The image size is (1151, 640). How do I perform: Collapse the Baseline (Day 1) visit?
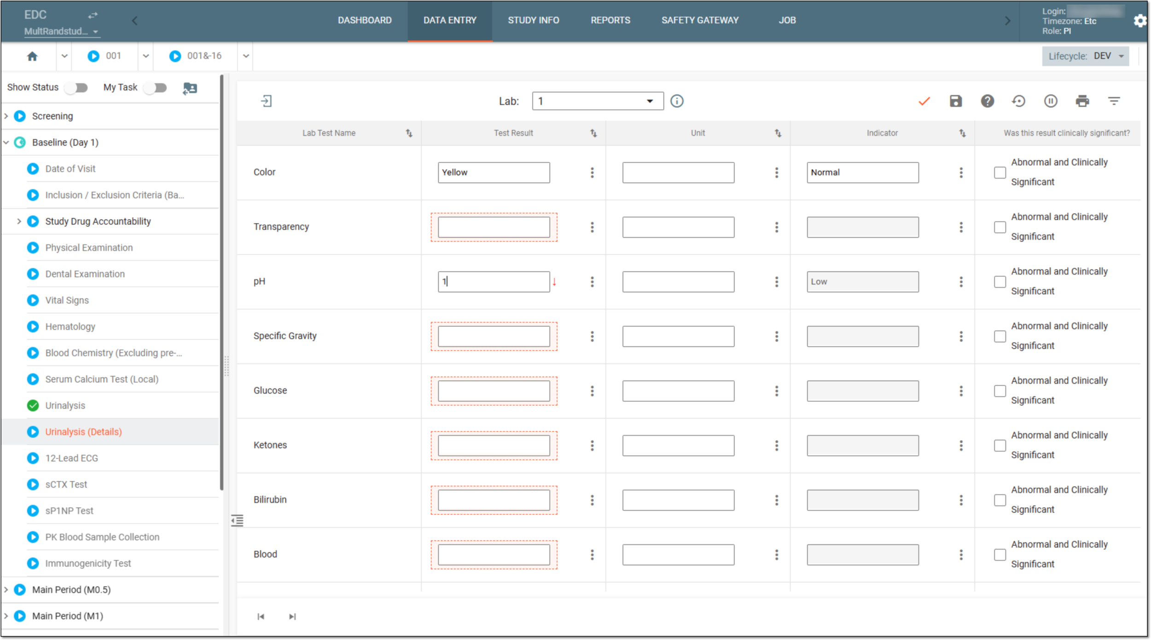[x=6, y=143]
